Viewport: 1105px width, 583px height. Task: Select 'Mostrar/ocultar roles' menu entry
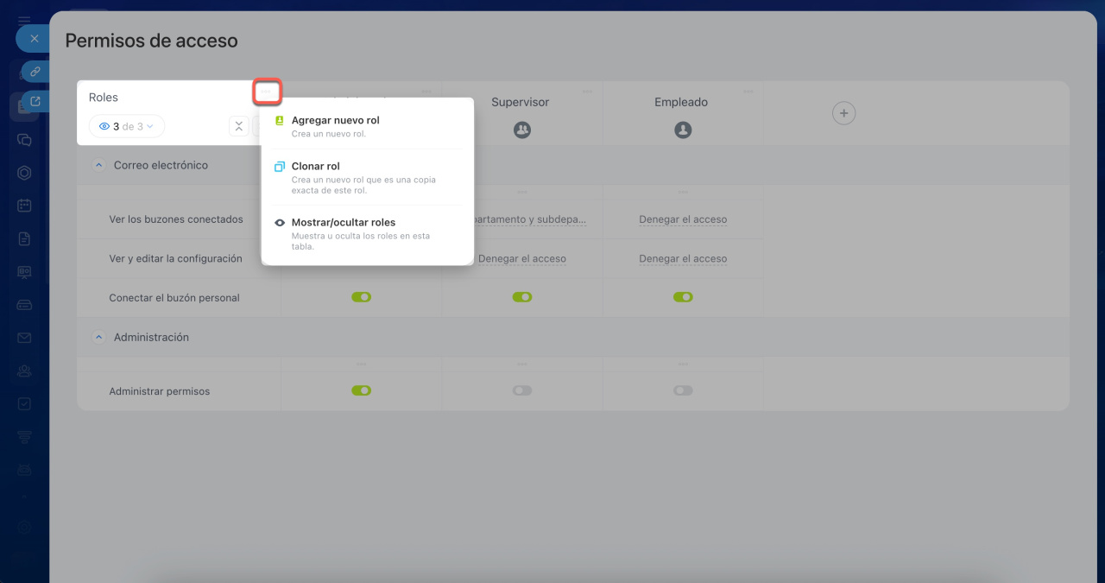pos(343,223)
